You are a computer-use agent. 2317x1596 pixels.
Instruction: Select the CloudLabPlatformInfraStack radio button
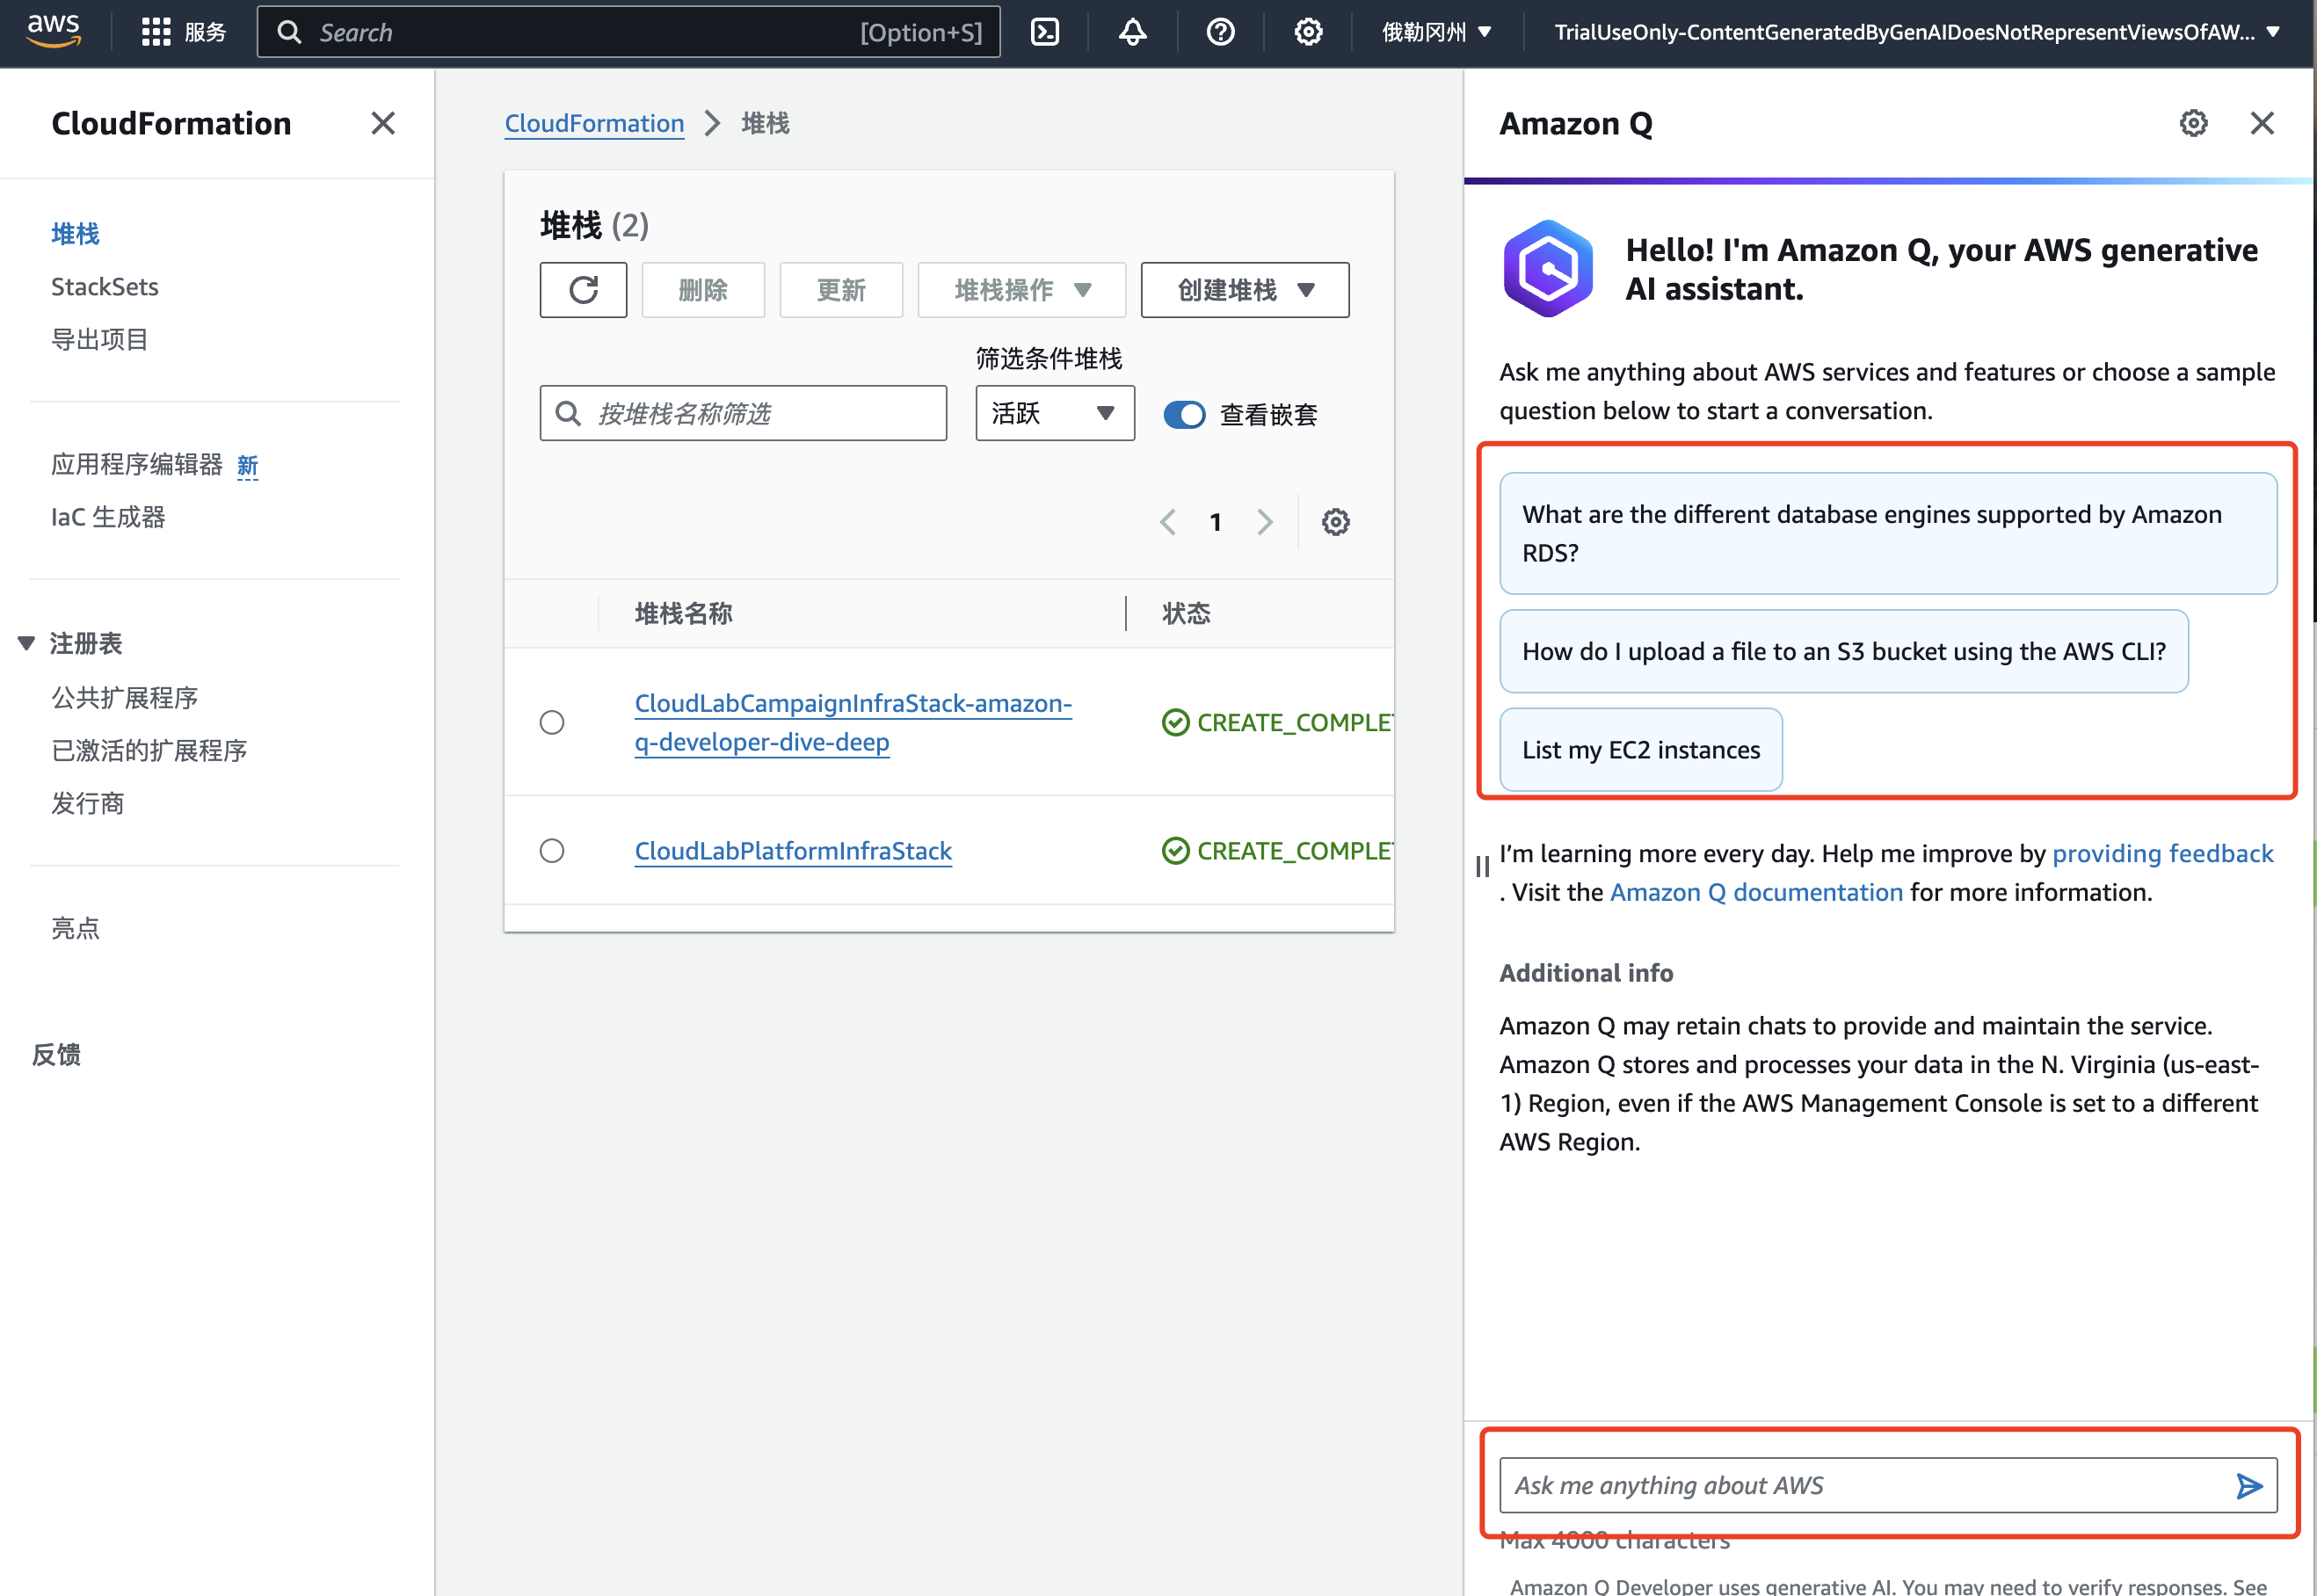[552, 851]
